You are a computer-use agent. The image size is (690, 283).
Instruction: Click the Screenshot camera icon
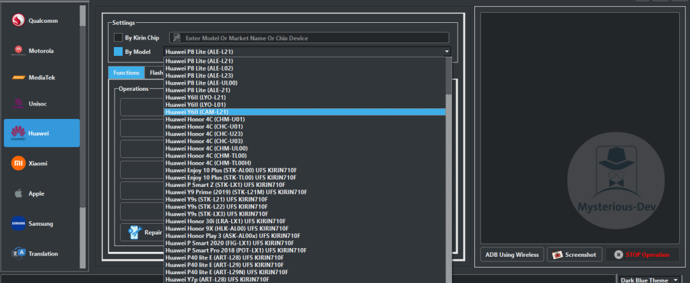click(x=557, y=255)
